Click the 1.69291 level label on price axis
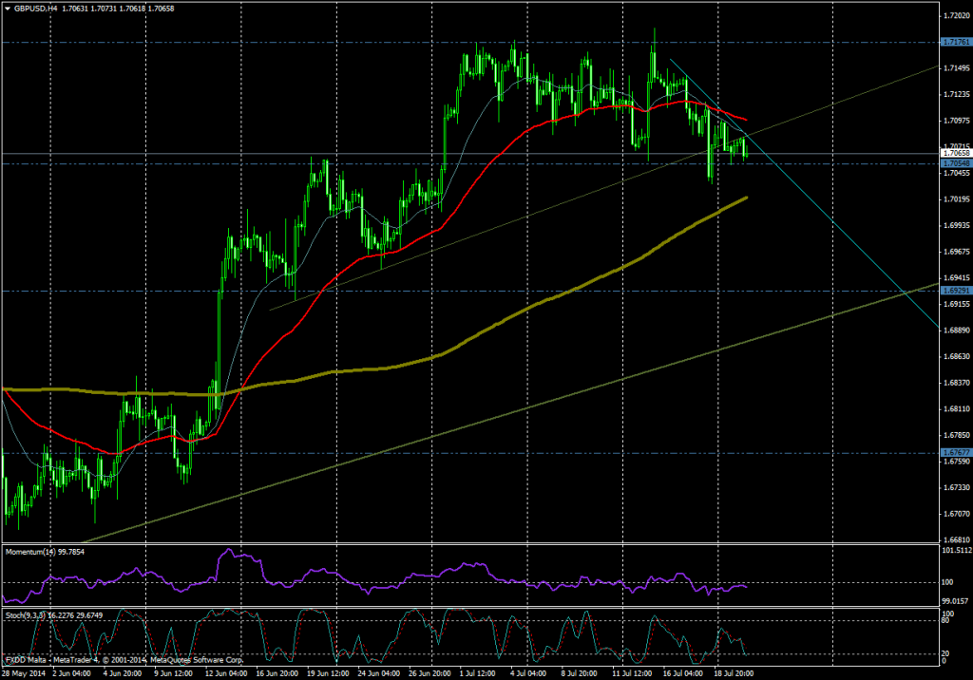The width and height of the screenshot is (973, 680). pyautogui.click(x=955, y=291)
